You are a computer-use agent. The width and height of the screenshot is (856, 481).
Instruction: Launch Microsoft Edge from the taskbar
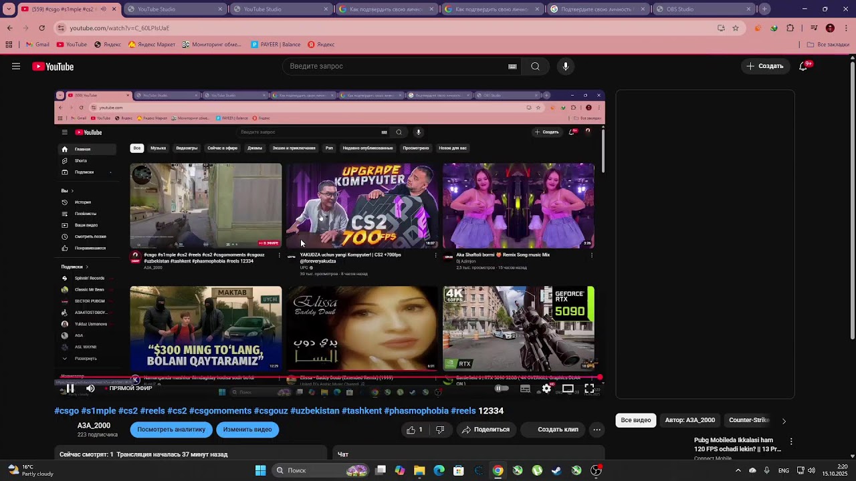(439, 470)
